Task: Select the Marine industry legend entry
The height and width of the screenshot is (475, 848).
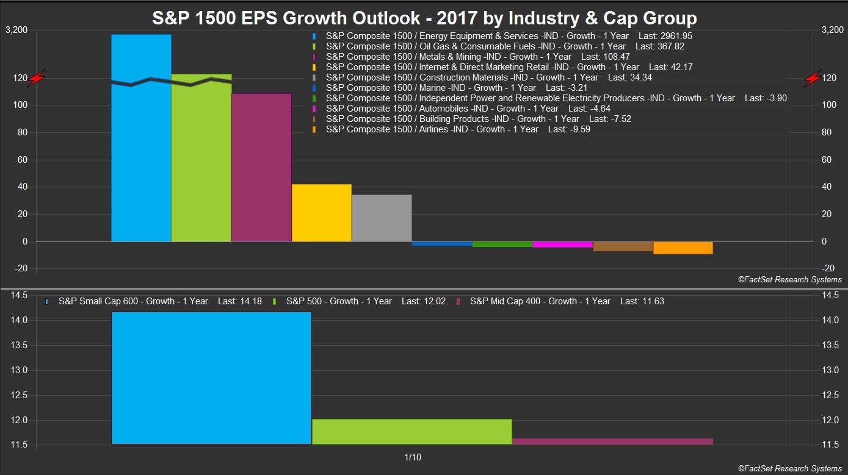Action: (x=457, y=88)
